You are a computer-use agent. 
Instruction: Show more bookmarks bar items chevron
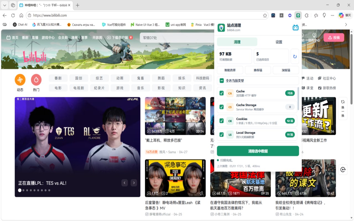(x=346, y=25)
